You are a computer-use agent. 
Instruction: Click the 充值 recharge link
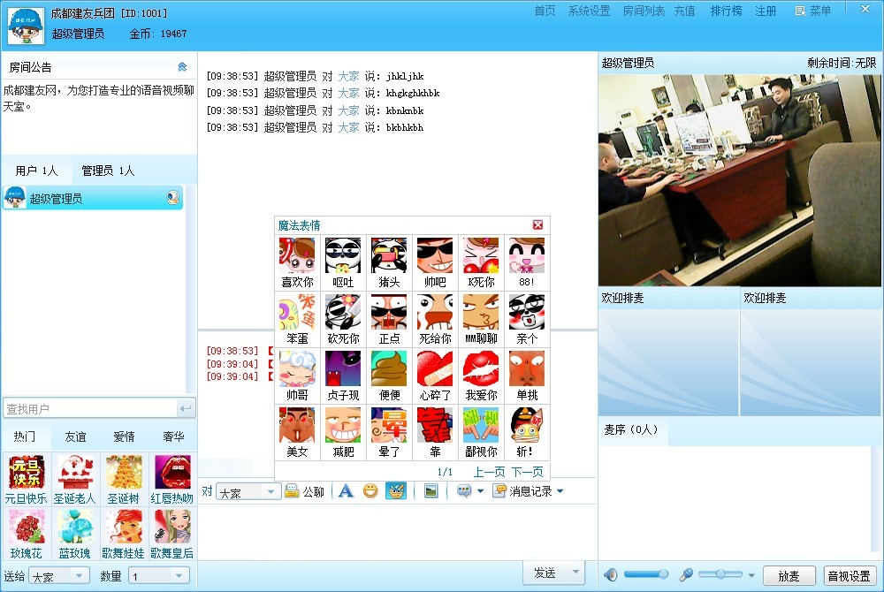[x=685, y=11]
